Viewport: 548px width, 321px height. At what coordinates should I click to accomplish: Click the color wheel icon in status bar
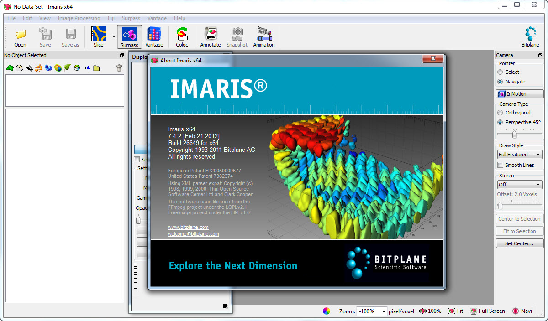[327, 311]
